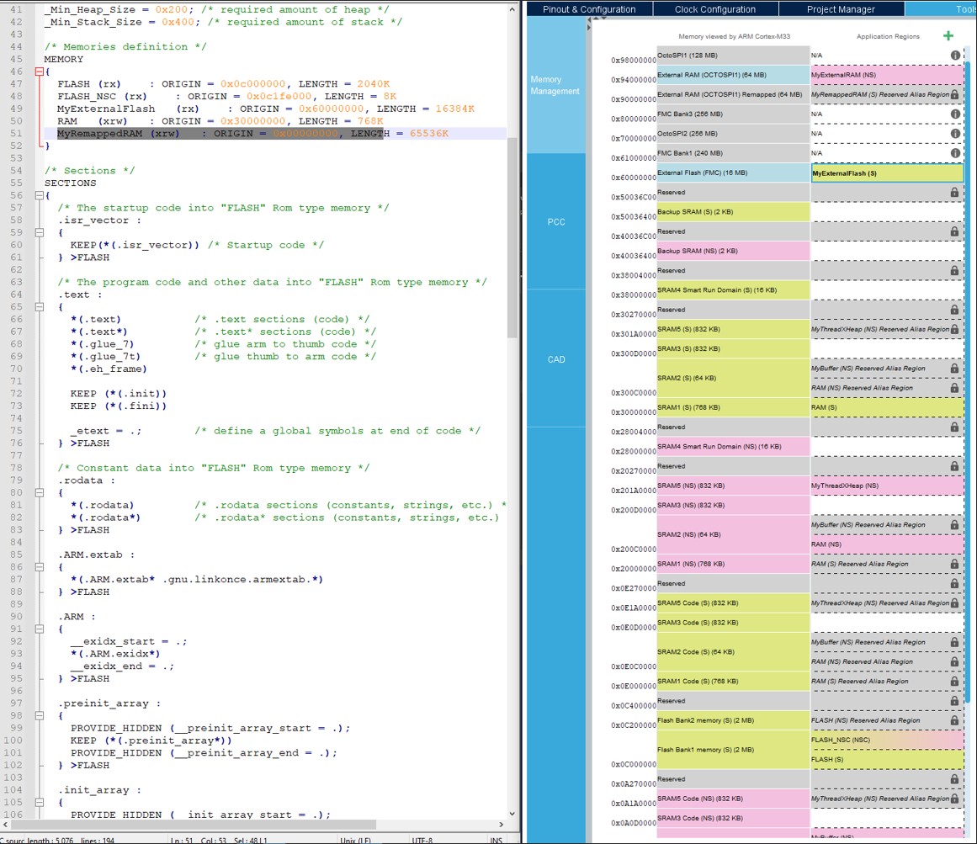The width and height of the screenshot is (977, 844).
Task: Click editor scroll-down arrow
Action: click(x=512, y=814)
